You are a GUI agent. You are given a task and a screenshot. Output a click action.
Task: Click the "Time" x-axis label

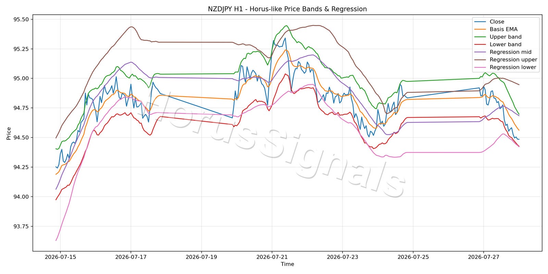click(x=287, y=264)
